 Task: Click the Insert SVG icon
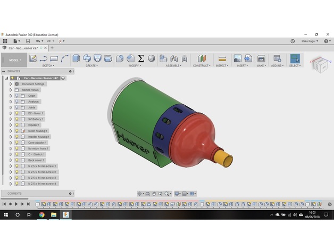(248, 58)
